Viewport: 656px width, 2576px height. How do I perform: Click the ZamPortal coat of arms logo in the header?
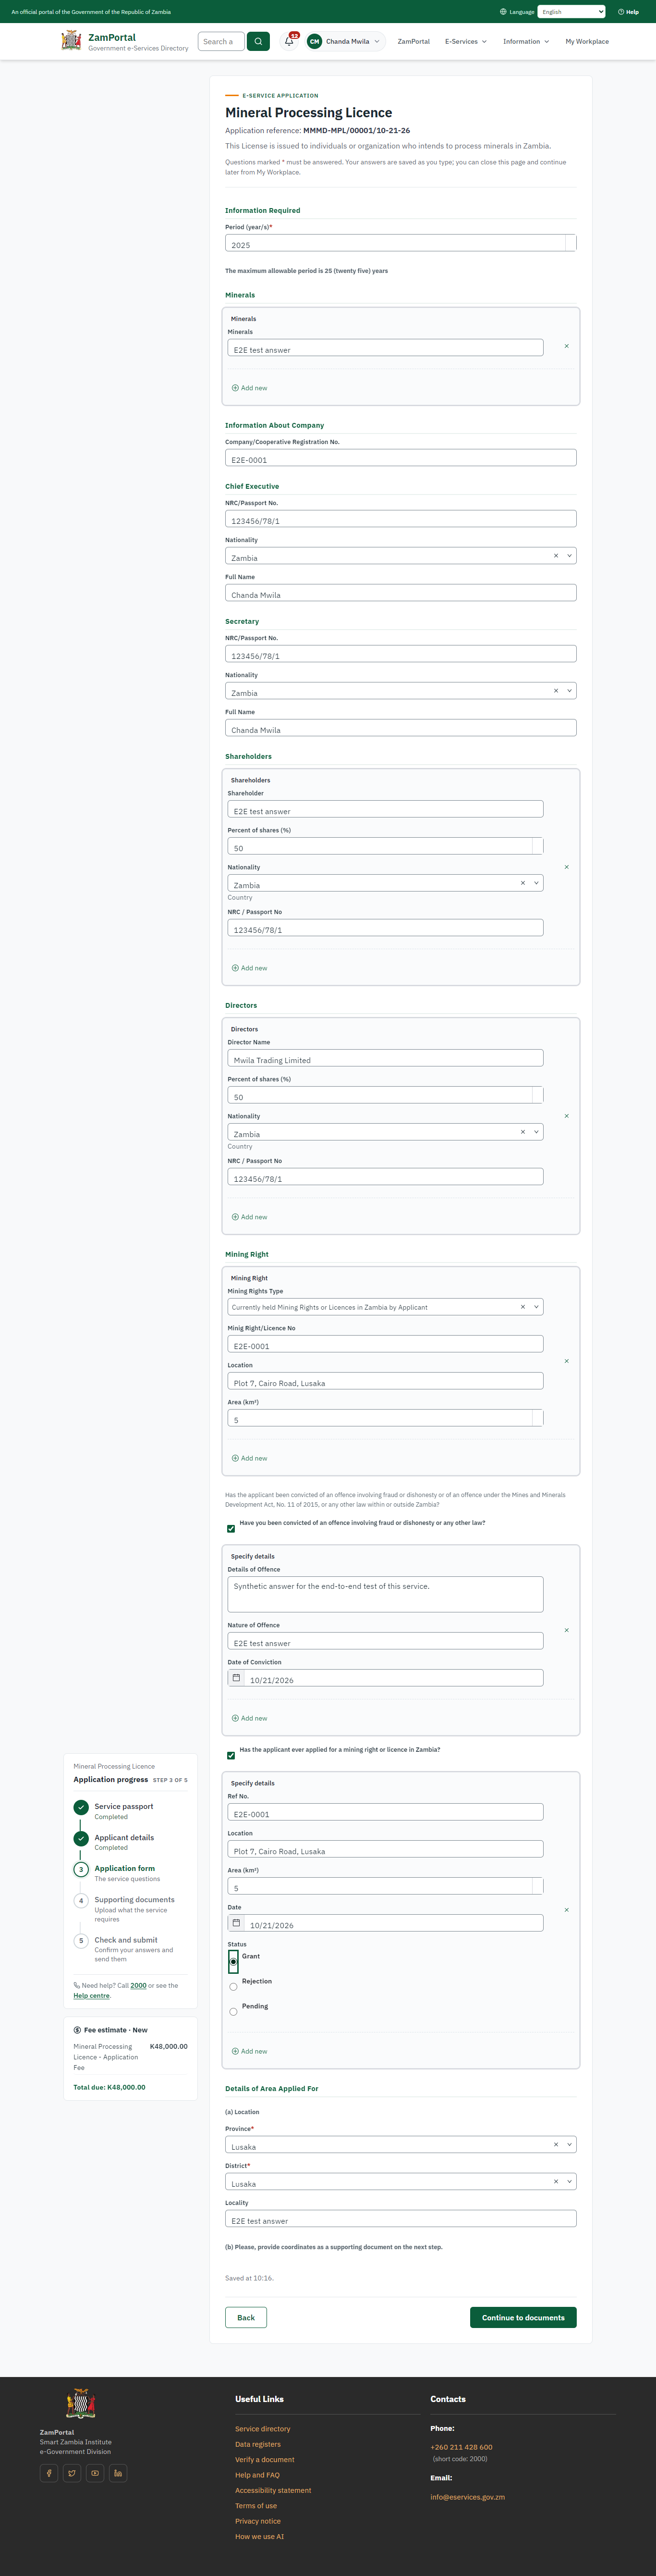tap(71, 40)
